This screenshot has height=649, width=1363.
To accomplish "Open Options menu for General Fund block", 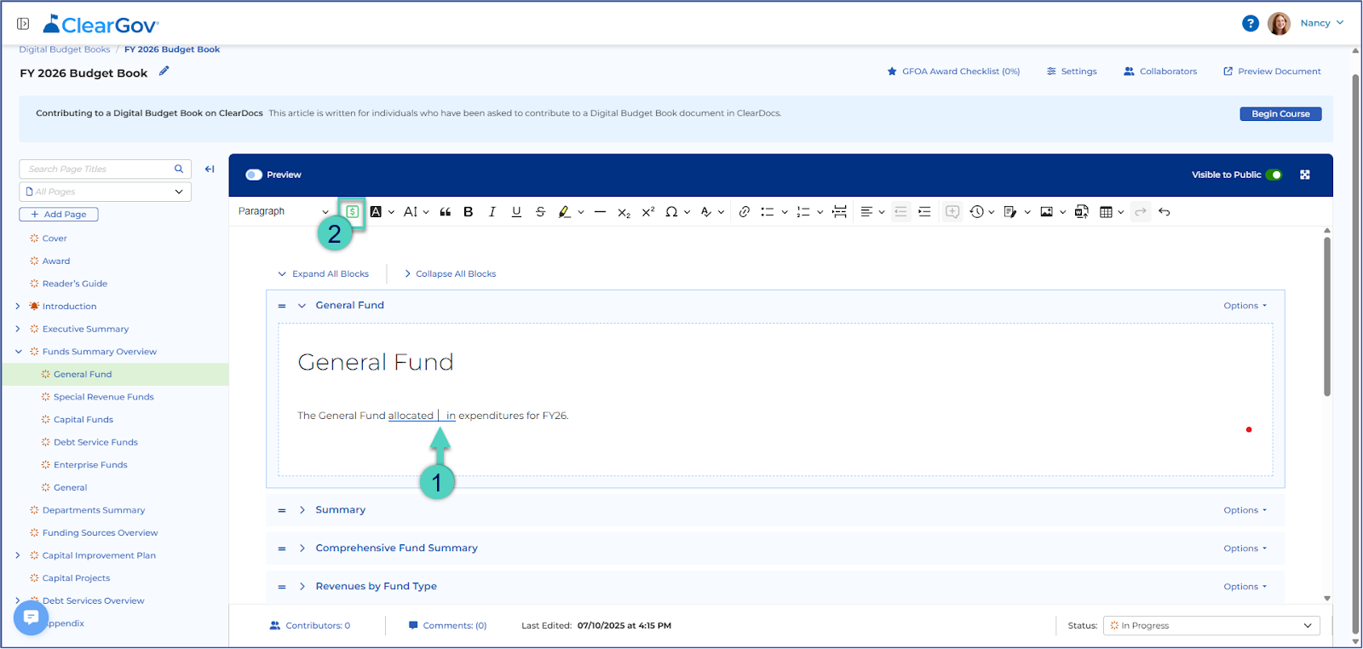I will [x=1245, y=306].
